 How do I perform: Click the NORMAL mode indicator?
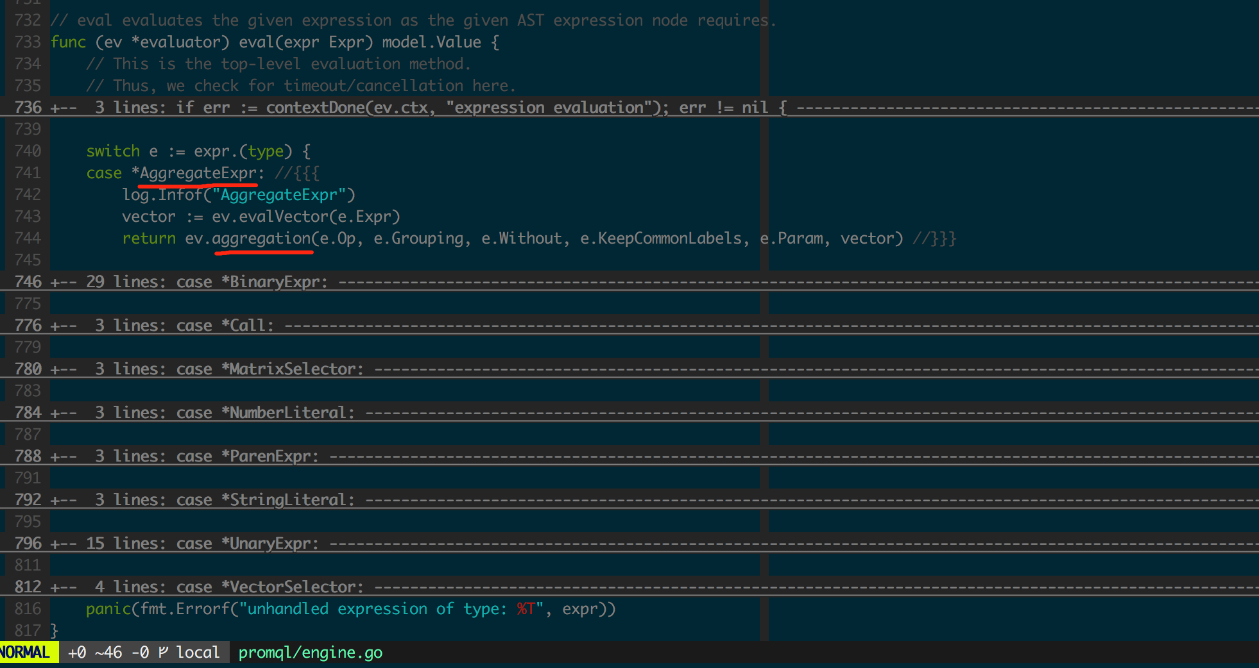click(x=26, y=653)
